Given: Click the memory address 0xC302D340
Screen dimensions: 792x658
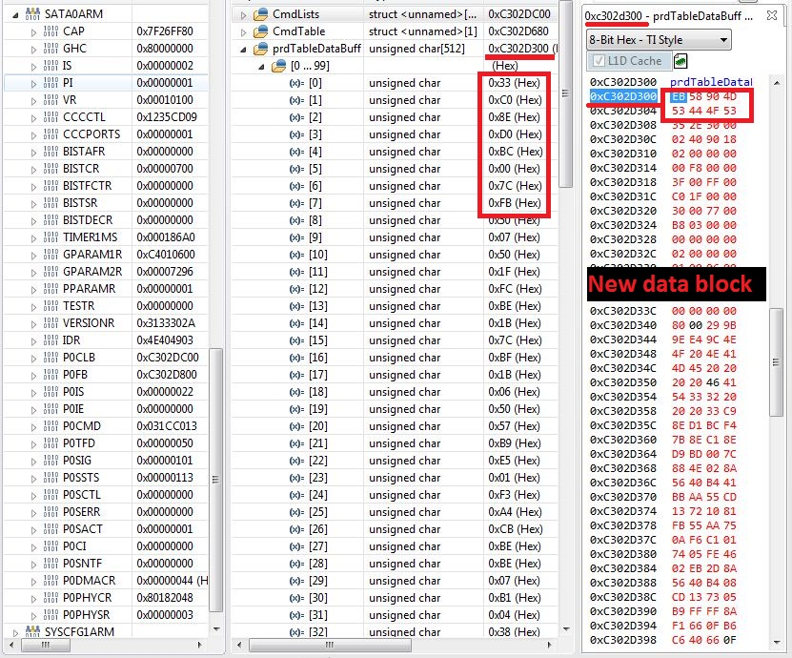Looking at the screenshot, I should pyautogui.click(x=623, y=325).
